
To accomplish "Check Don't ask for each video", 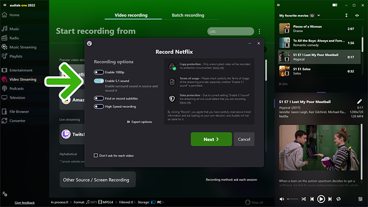I will coord(96,155).
